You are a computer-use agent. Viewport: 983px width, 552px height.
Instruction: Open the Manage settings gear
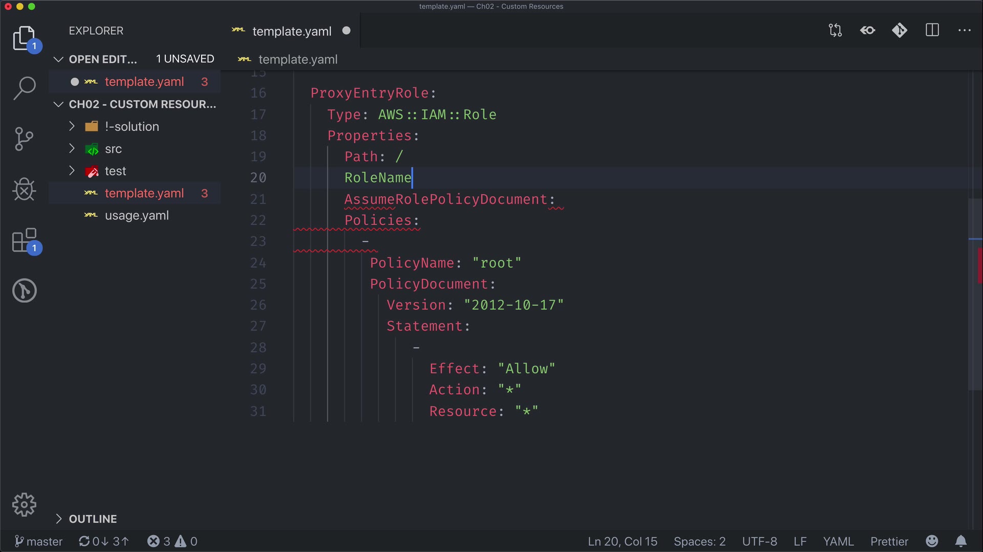pyautogui.click(x=24, y=505)
